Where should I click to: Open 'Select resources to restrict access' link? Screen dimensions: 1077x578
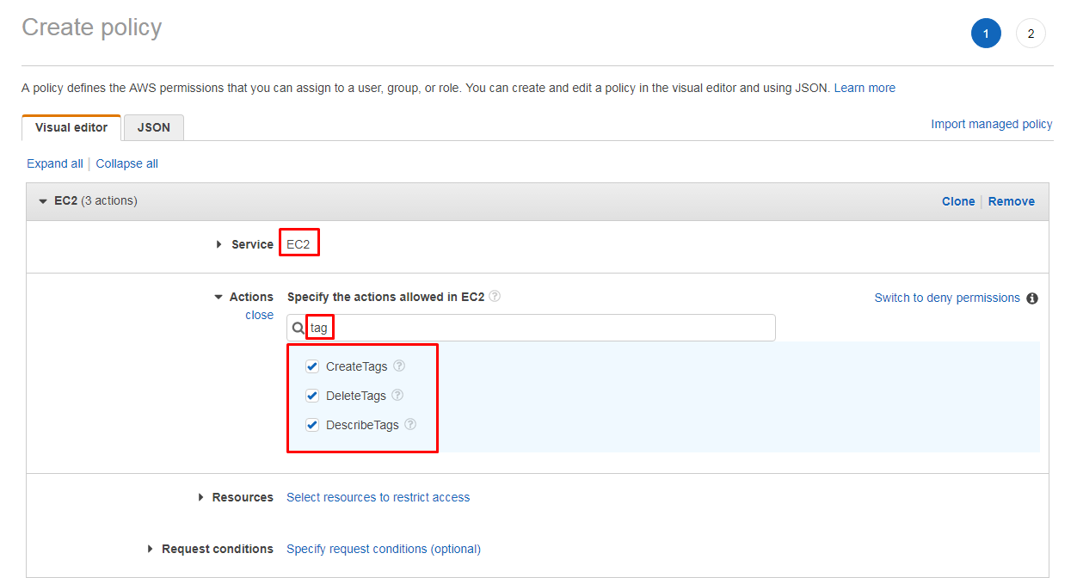tap(378, 497)
